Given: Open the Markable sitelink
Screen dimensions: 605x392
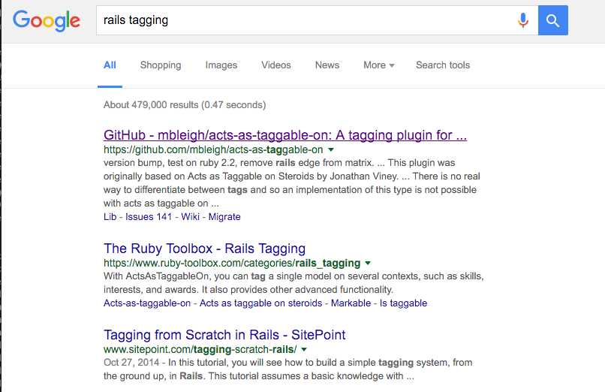Looking at the screenshot, I should (351, 303).
